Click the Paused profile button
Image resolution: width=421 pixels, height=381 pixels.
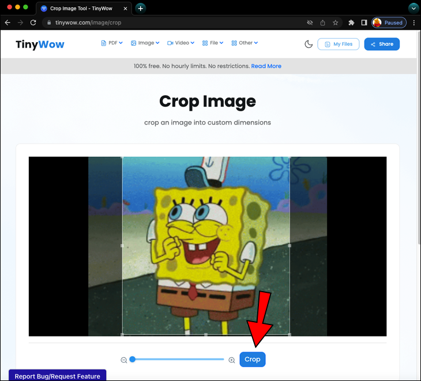(389, 23)
